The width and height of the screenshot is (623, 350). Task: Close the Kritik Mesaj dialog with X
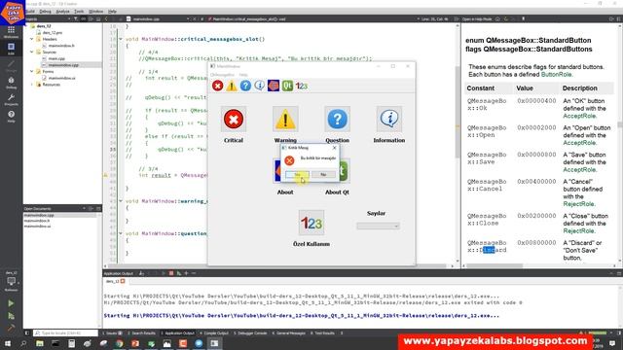click(x=334, y=148)
